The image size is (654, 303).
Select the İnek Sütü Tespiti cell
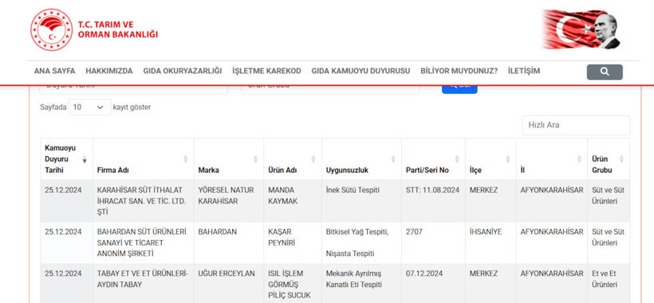coord(361,201)
